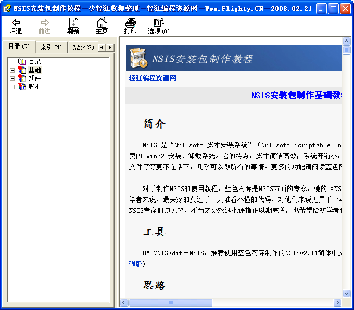Click the 脚本 topic icon in tree

point(22,87)
